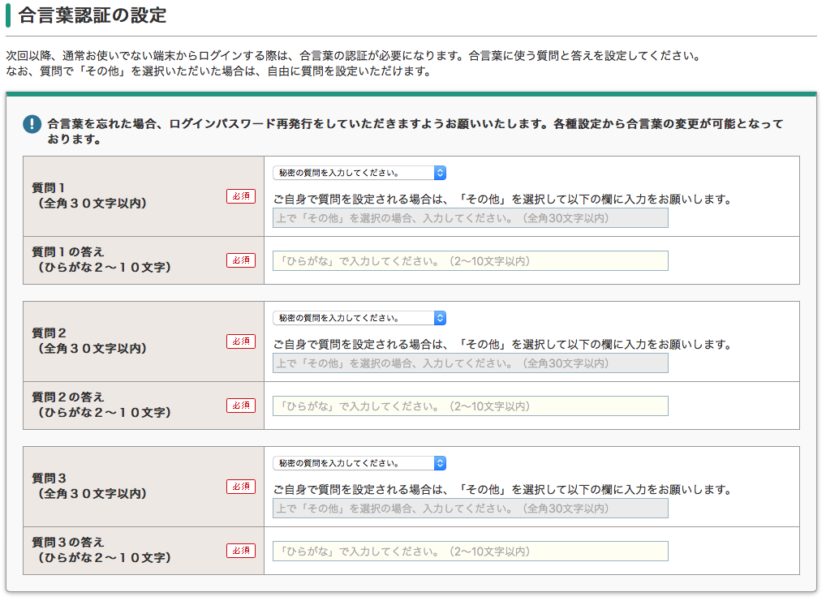This screenshot has width=826, height=601.
Task: Open the 質問3 secret question dropdown
Action: [x=355, y=462]
